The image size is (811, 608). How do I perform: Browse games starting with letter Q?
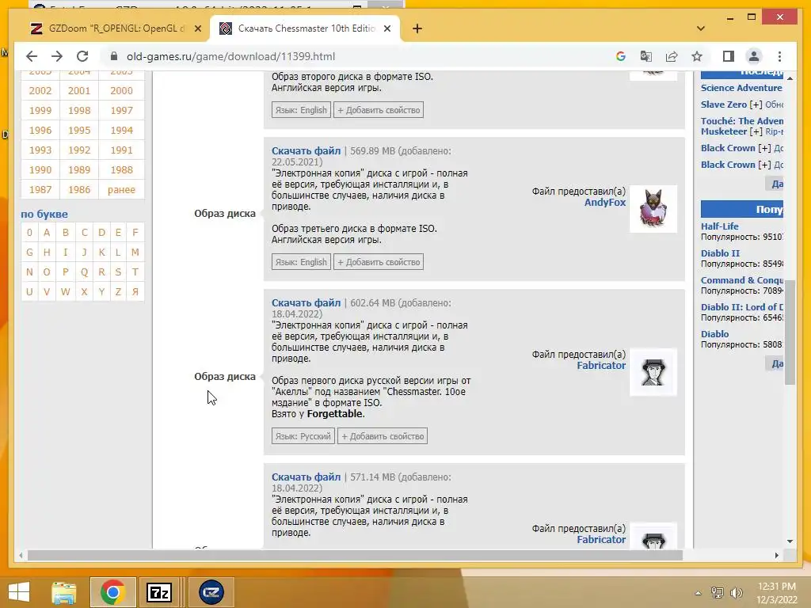pos(84,272)
